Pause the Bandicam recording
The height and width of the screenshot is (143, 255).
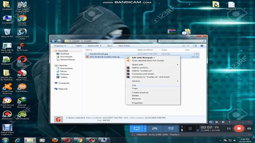pyautogui.click(x=229, y=129)
